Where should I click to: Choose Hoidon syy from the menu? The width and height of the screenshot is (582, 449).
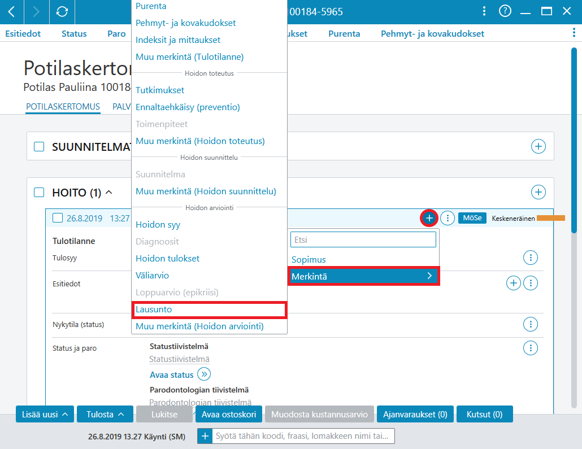(158, 225)
